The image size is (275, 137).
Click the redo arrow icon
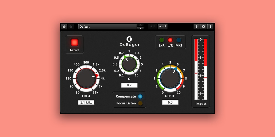coord(71,27)
